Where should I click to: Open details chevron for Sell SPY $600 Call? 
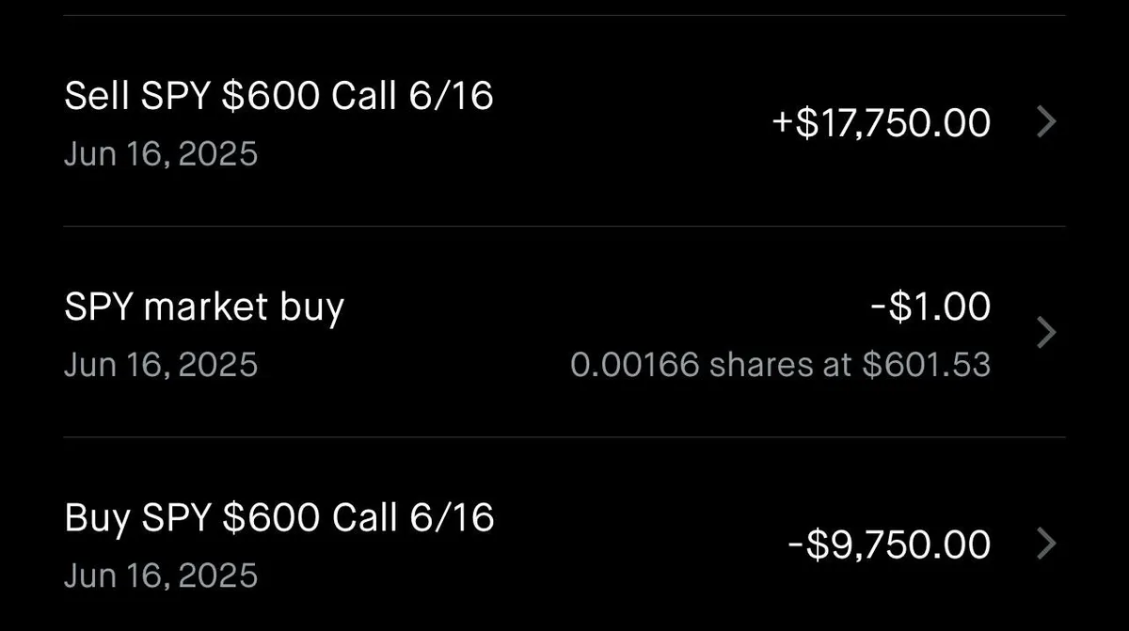point(1047,122)
